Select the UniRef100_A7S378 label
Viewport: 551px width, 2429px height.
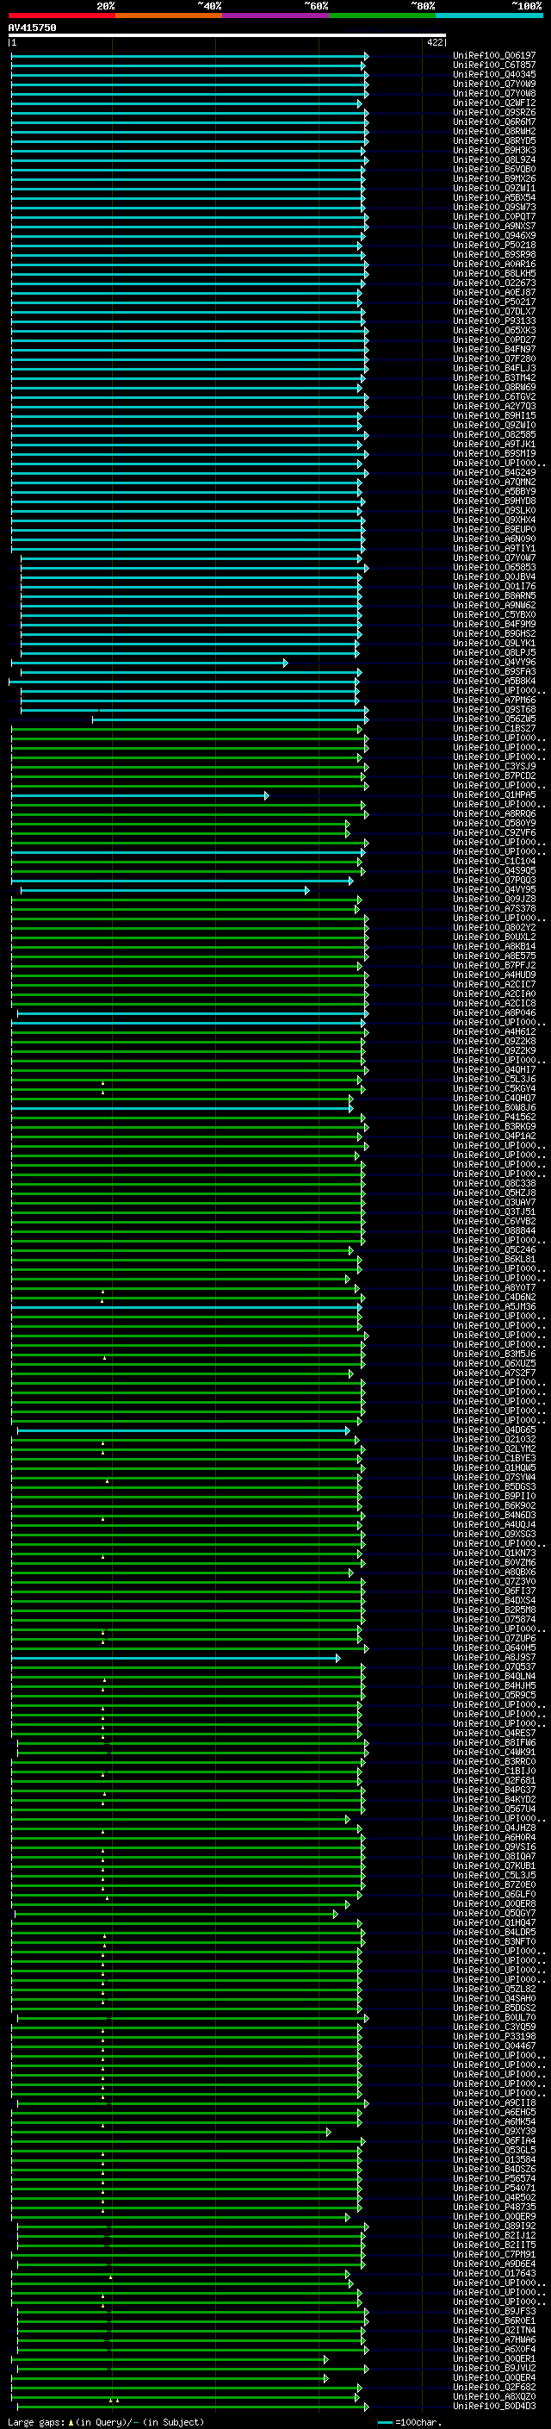pos(494,908)
